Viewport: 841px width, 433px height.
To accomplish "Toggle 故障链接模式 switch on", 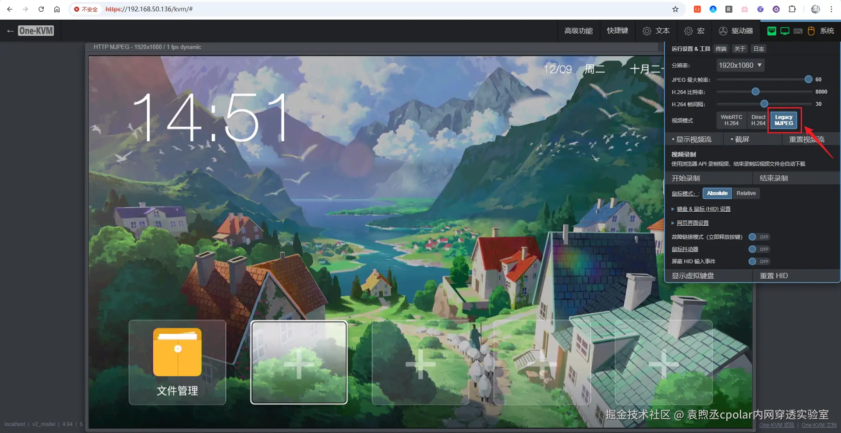I will pyautogui.click(x=760, y=237).
